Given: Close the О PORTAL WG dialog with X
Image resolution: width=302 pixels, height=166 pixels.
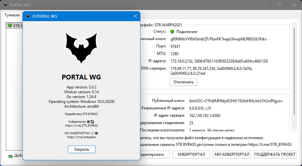Looking at the screenshot, I should click(135, 16).
